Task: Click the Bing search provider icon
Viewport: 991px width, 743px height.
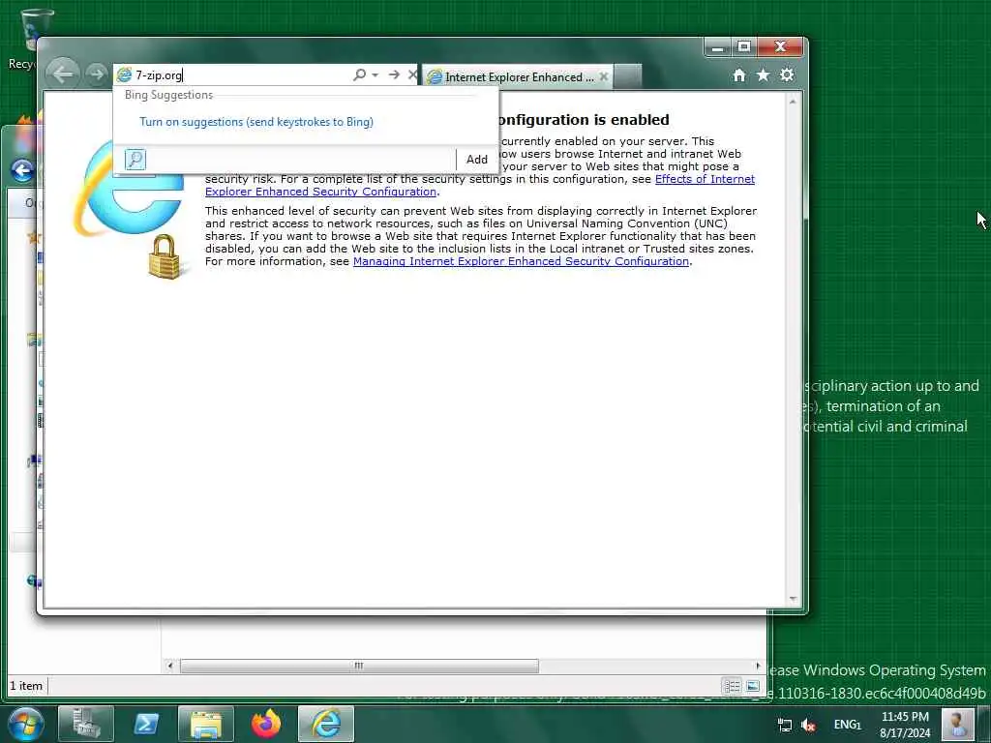Action: 135,160
